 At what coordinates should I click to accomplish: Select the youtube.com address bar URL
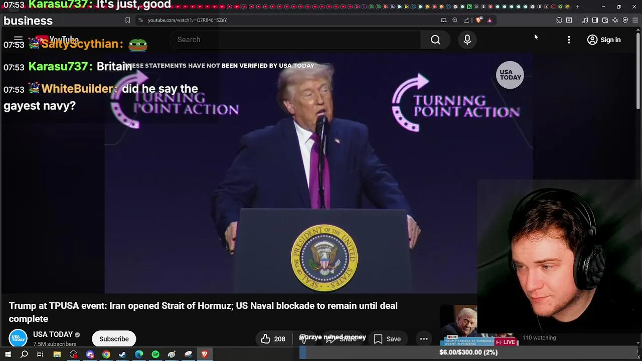(x=187, y=20)
